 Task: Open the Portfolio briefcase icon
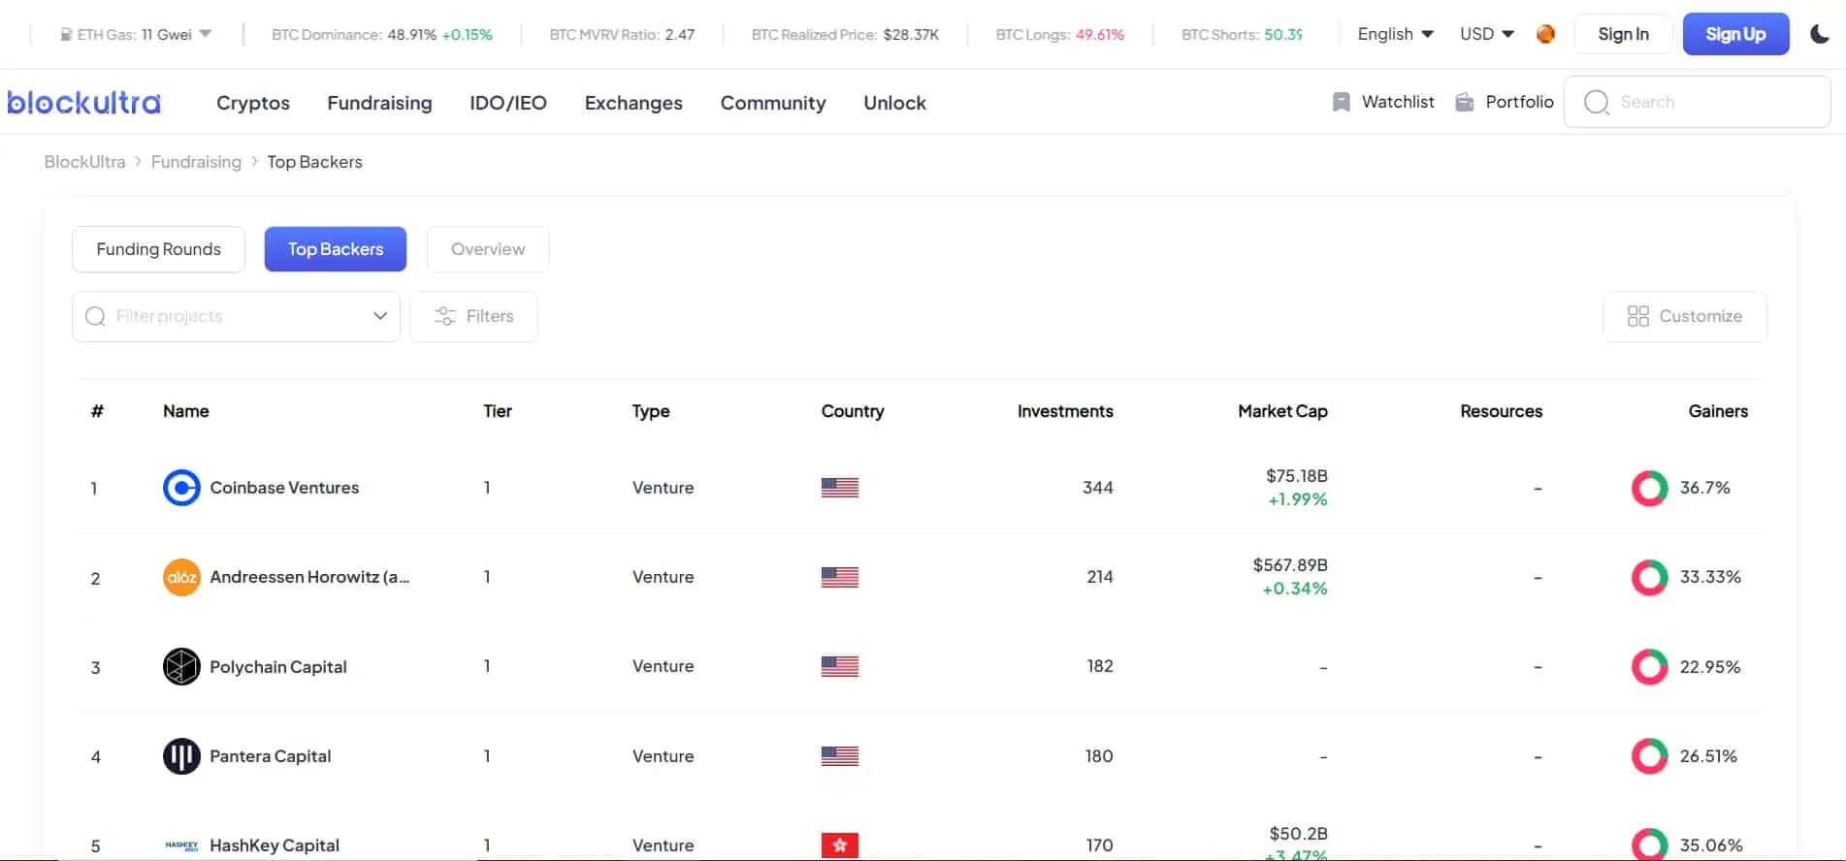click(x=1465, y=102)
